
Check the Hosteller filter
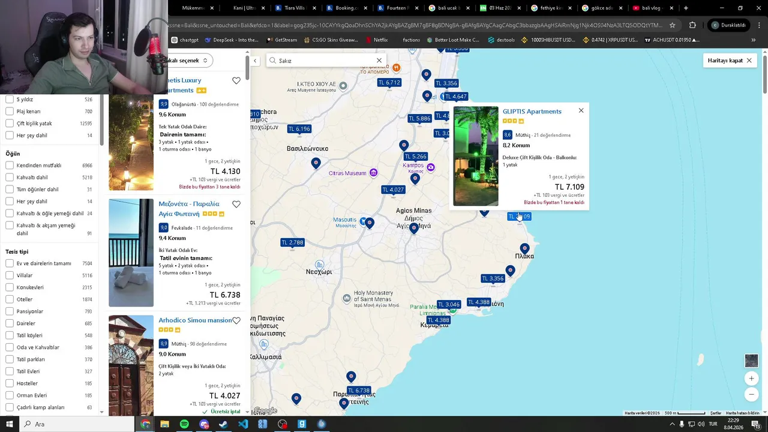10,383
